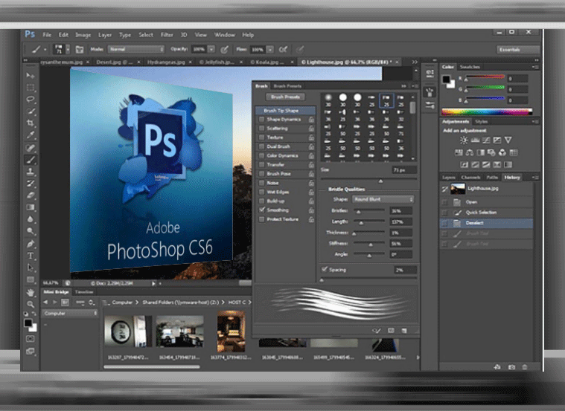Select the Rectangular Marquee tool
565x411 pixels.
[x=31, y=88]
